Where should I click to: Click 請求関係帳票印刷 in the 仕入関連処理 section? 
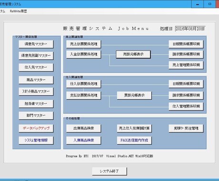tap(186, 95)
